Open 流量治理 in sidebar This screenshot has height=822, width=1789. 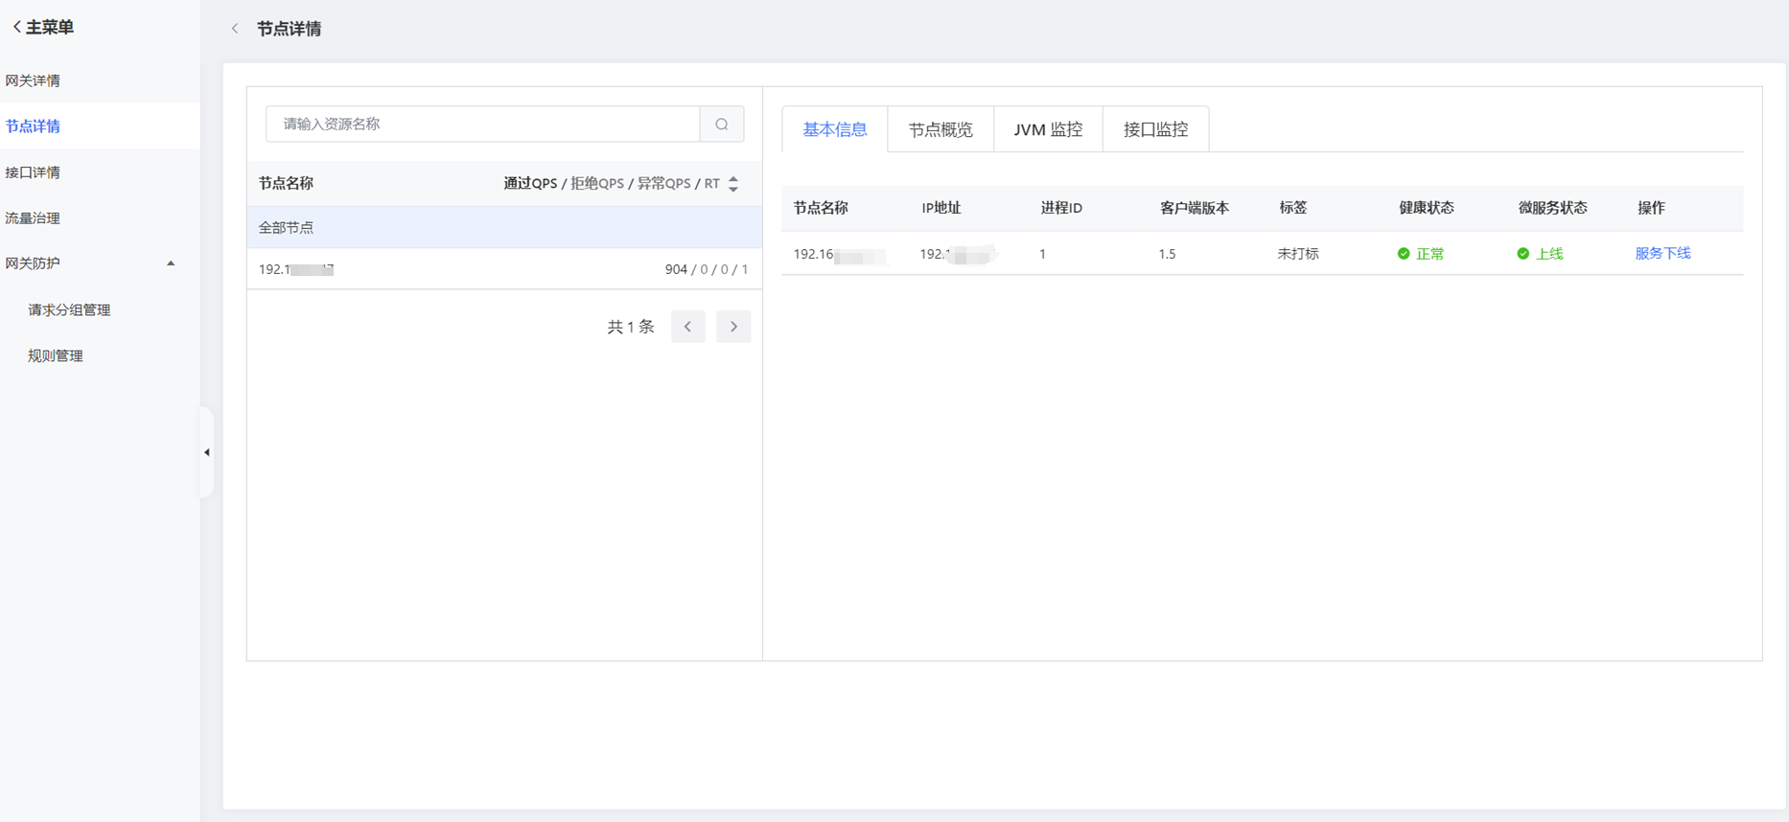pos(33,218)
